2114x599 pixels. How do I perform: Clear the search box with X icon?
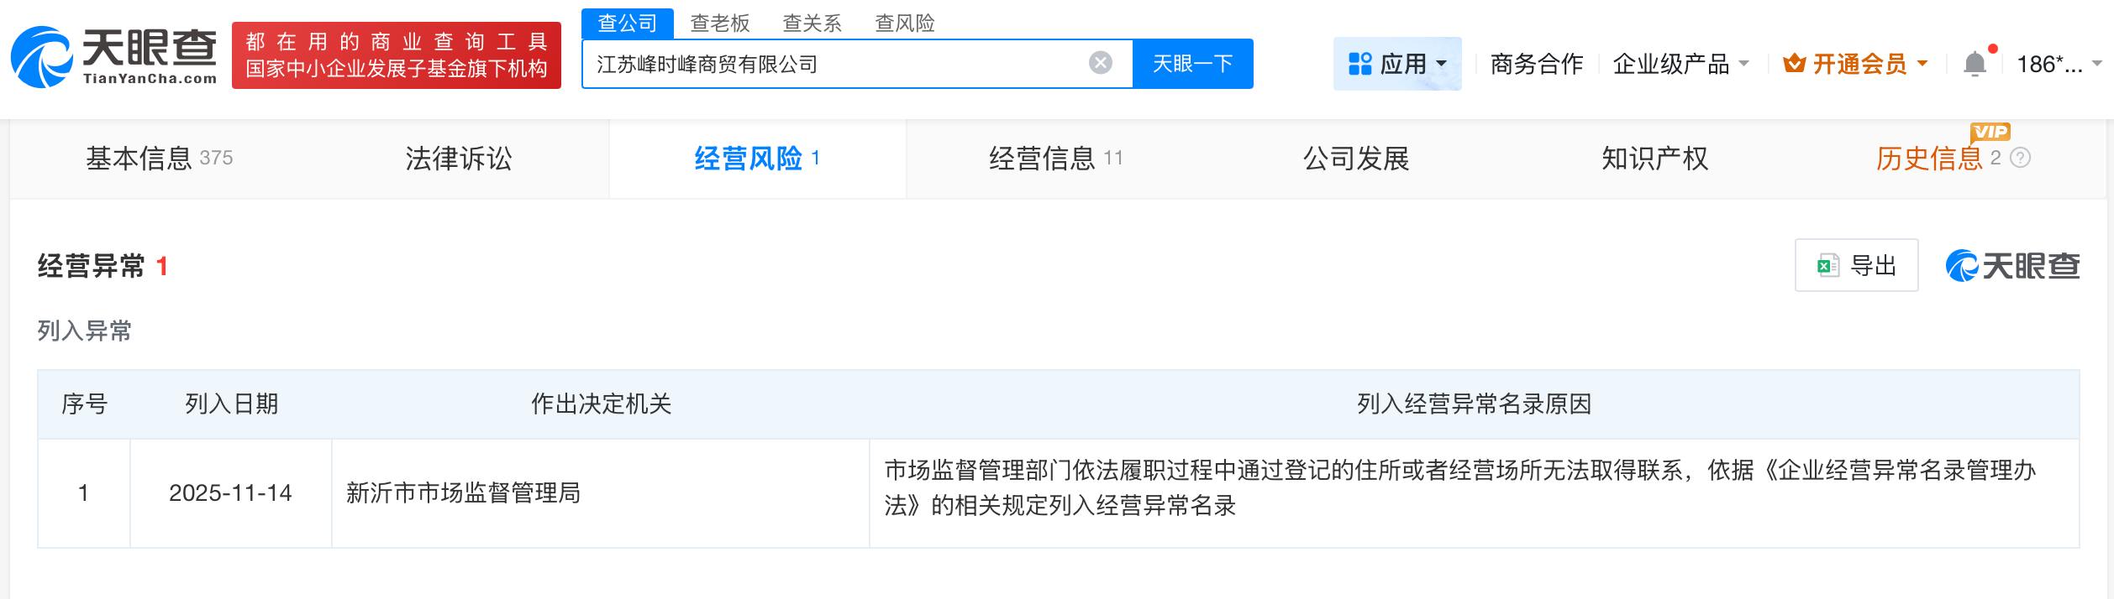1100,63
